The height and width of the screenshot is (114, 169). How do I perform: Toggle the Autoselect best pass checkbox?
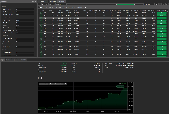point(39,7)
